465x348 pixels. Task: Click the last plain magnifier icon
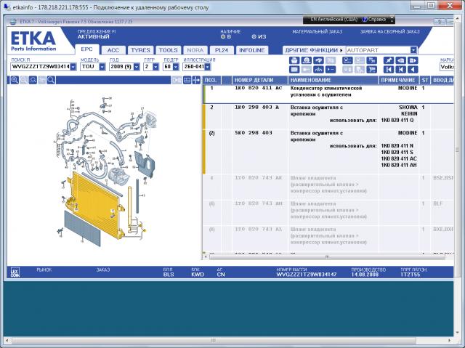click(51, 80)
